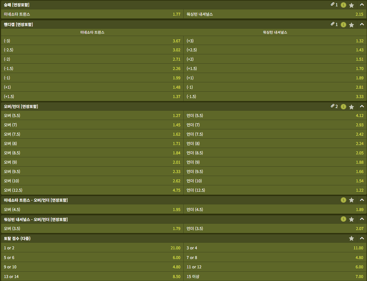The image size is (367, 281).
Task: Bet on 워싱턴 내셔널스 to win at 2.15
Action: (275, 14)
